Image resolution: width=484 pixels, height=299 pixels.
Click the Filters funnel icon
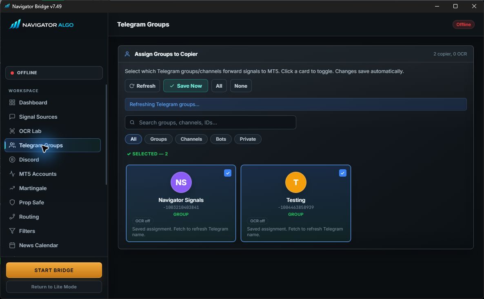point(12,231)
